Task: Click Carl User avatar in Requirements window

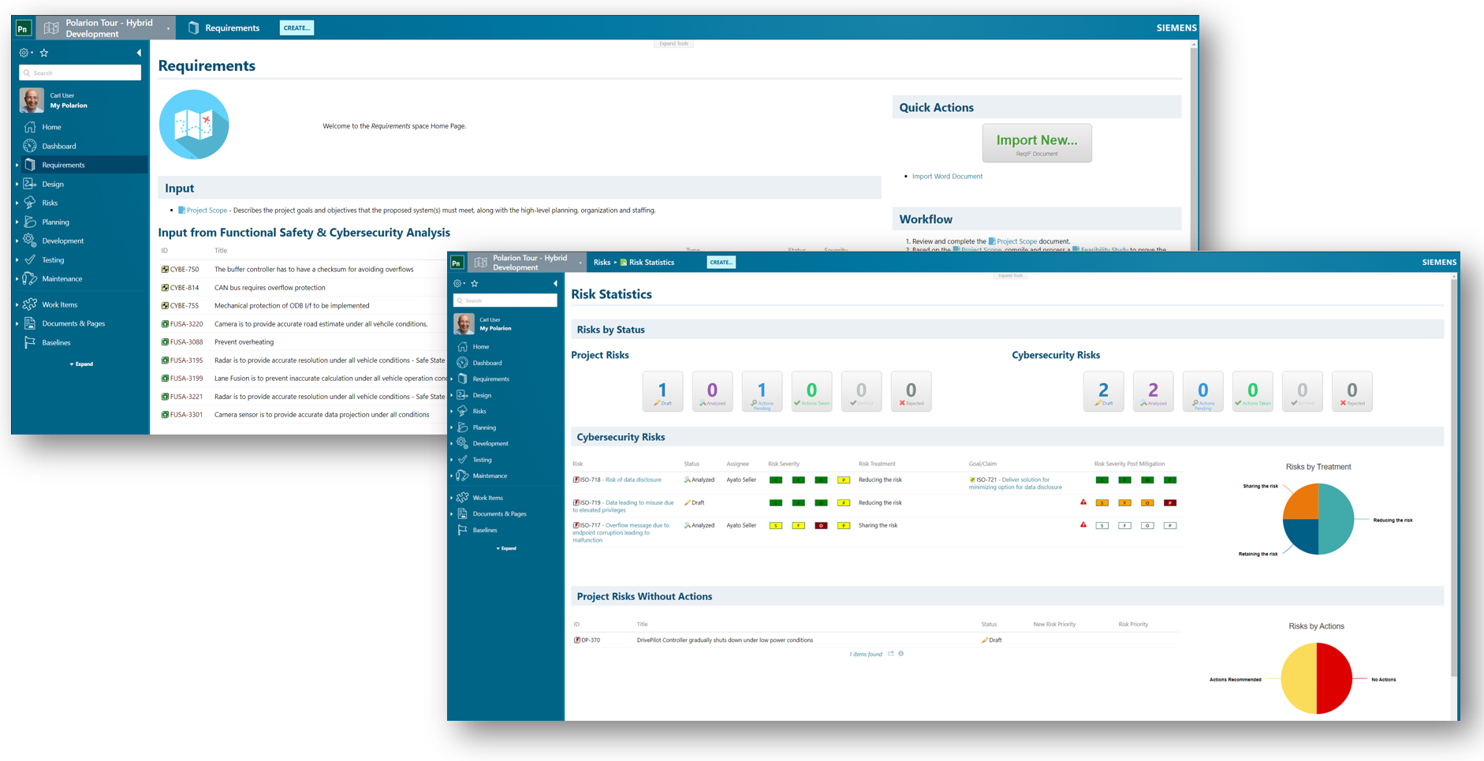Action: click(x=32, y=100)
